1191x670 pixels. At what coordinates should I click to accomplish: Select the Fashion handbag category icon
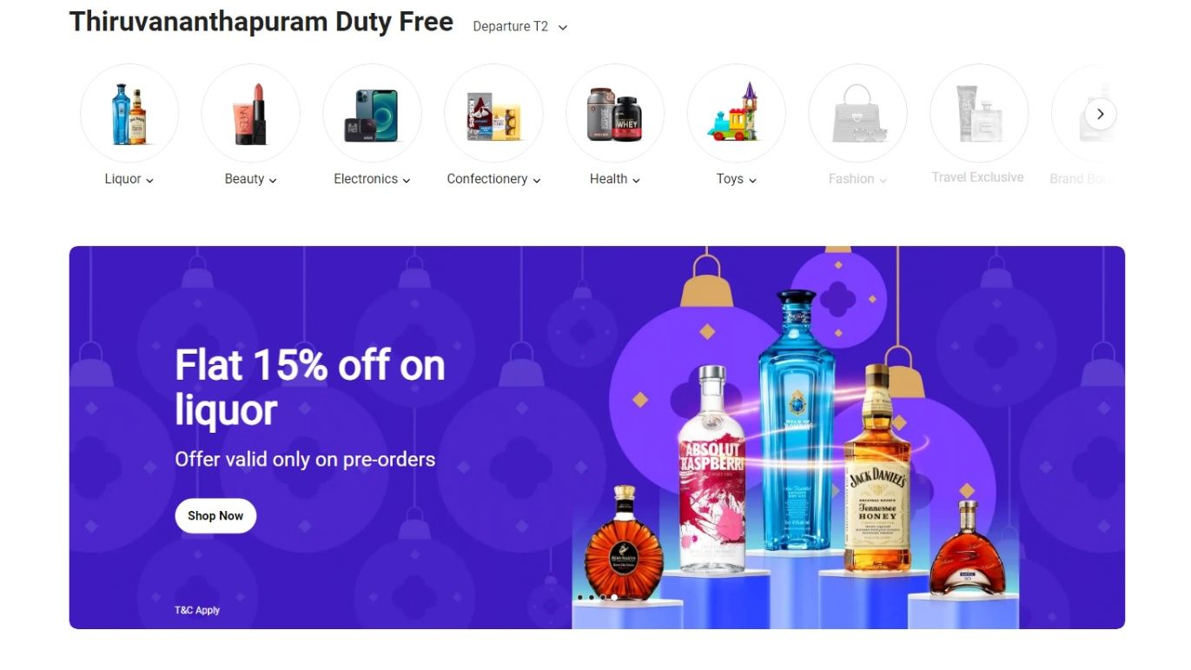point(857,114)
